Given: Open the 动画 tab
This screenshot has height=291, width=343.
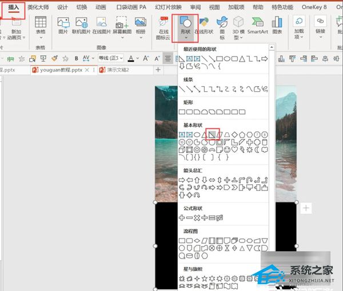Looking at the screenshot, I should 101,7.
